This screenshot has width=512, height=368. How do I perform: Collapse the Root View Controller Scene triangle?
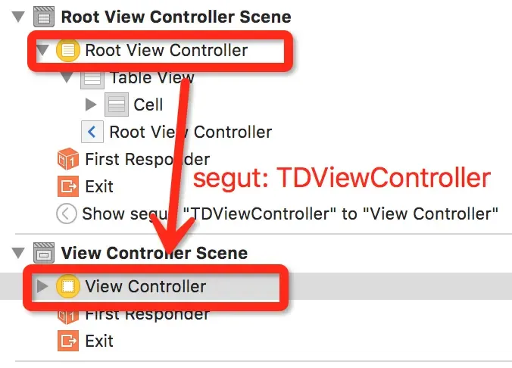click(18, 17)
